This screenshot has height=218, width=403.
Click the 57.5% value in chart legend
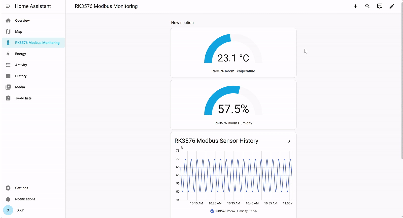click(x=253, y=211)
